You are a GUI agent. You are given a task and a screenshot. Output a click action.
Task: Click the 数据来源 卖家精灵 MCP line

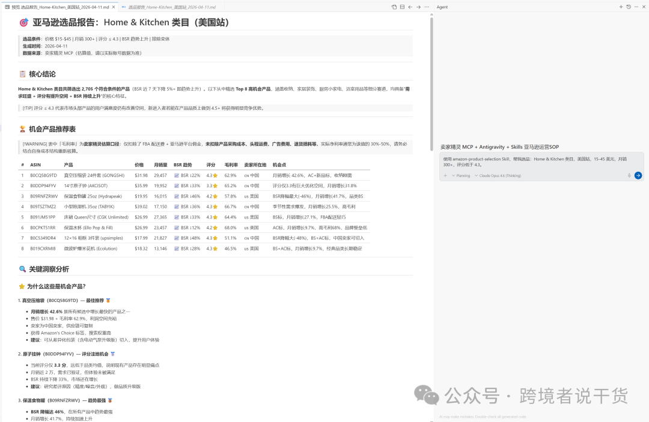tap(82, 53)
